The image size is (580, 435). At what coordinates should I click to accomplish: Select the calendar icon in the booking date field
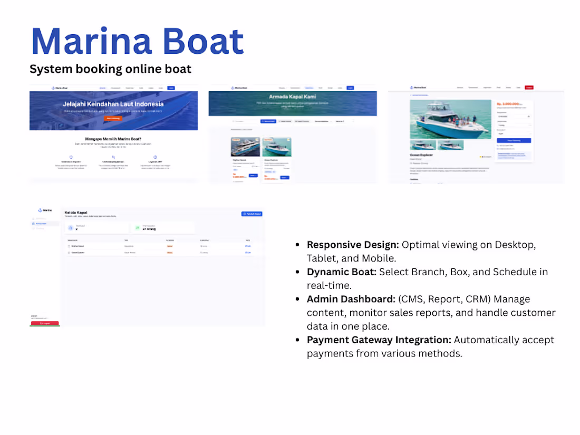(529, 117)
